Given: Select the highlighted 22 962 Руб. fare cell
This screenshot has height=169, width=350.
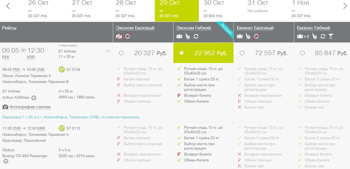Looking at the screenshot, I should 203,53.
